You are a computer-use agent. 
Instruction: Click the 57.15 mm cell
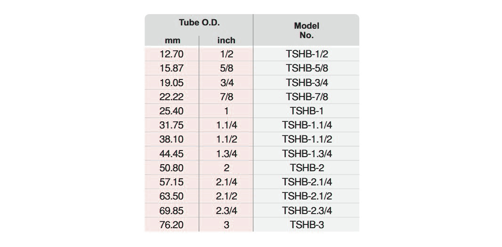pos(172,182)
